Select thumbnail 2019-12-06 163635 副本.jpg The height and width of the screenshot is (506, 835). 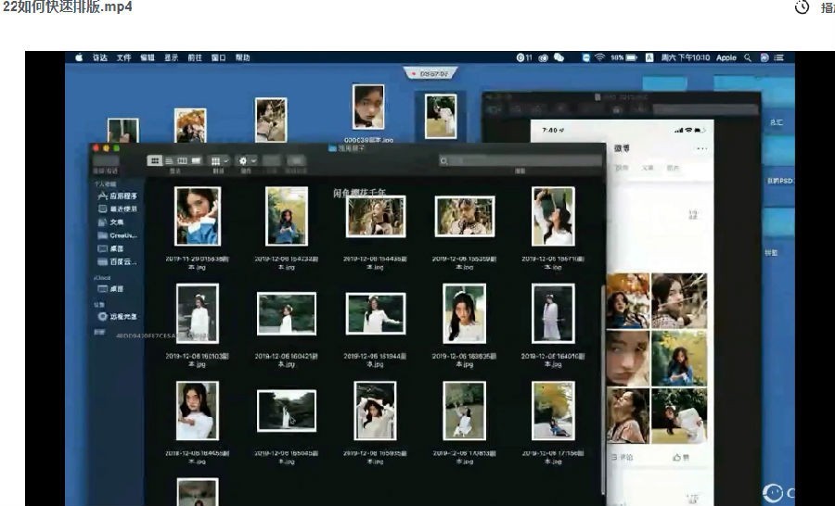pyautogui.click(x=465, y=313)
